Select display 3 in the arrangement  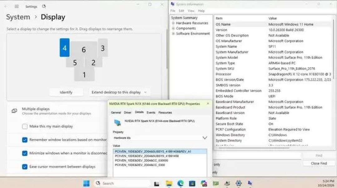click(x=103, y=48)
